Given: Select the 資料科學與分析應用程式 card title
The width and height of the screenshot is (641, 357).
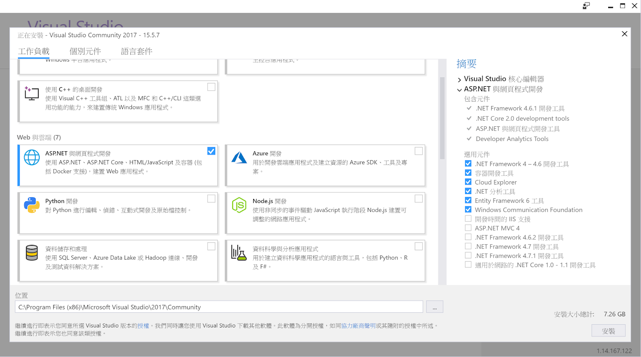Looking at the screenshot, I should point(286,249).
